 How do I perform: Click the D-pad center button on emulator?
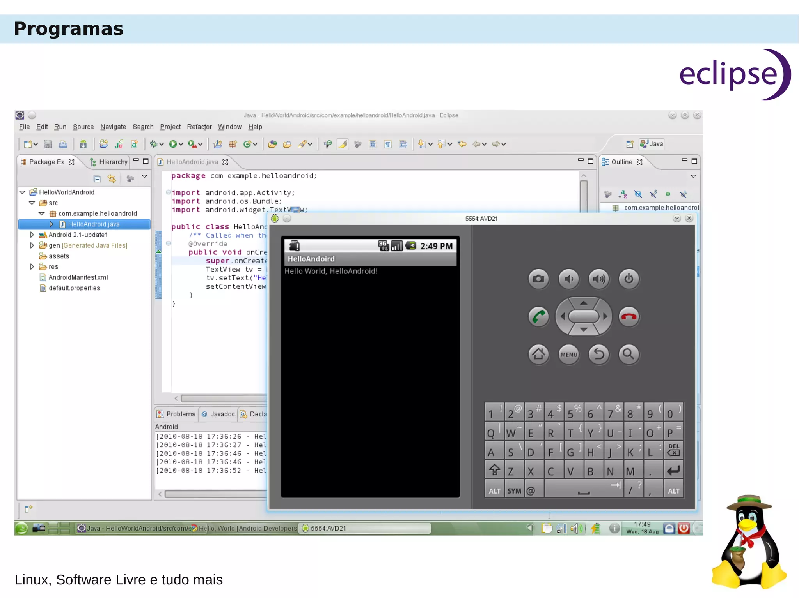pos(584,316)
